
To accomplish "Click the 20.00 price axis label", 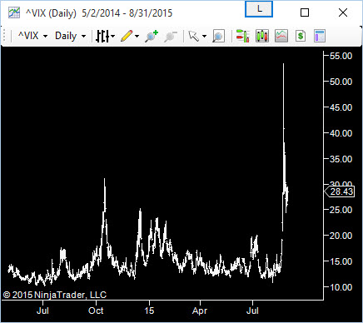I will pos(341,236).
